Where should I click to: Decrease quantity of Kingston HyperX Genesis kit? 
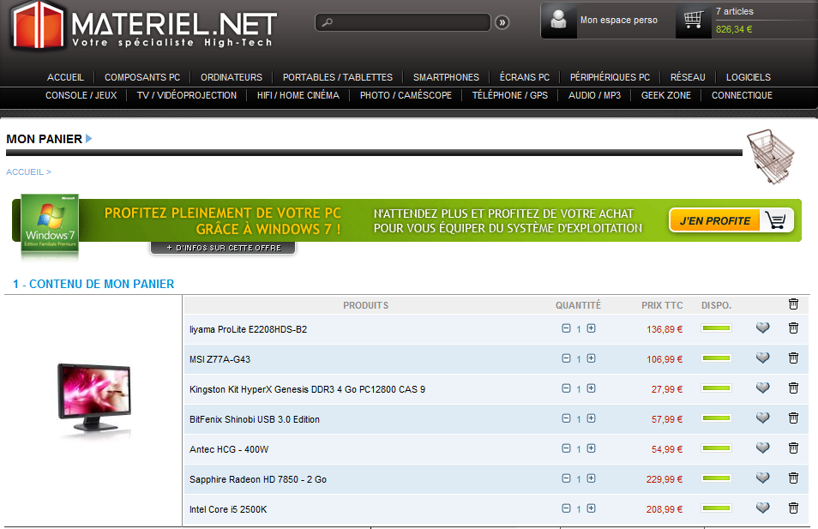pyautogui.click(x=566, y=388)
